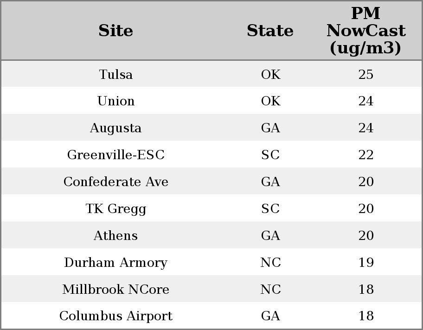Select the OK state cell for Tulsa

[x=270, y=74]
